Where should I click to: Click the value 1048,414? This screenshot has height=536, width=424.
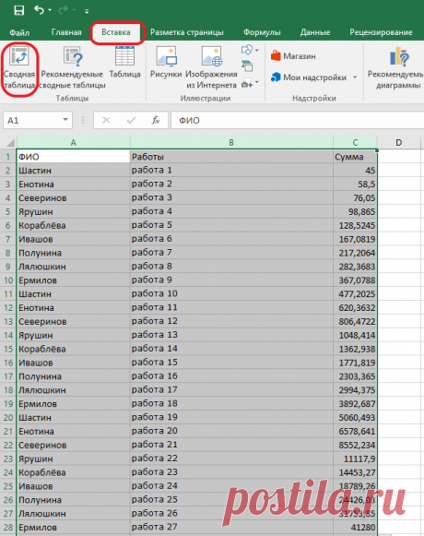(355, 335)
